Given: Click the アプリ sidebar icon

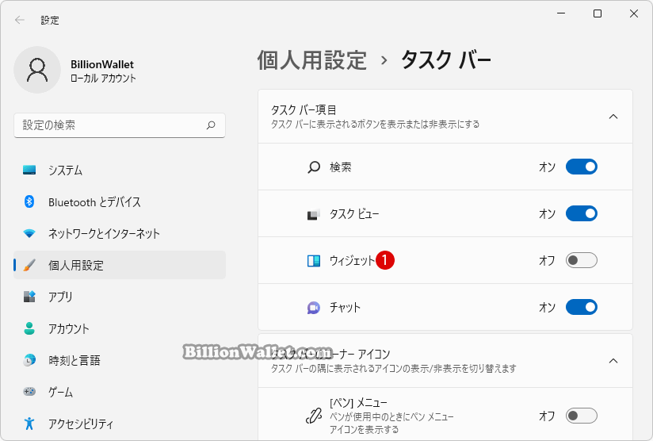Looking at the screenshot, I should click(29, 297).
